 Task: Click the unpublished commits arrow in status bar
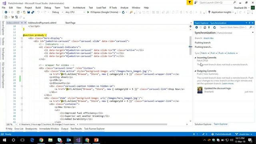point(194,134)
